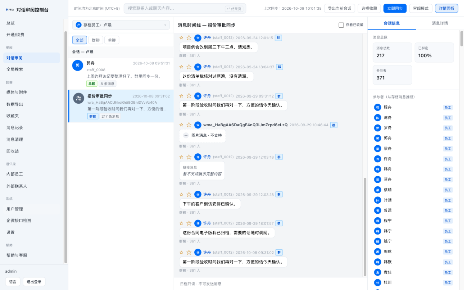Viewport: 464px width, 290px height.
Task: Open 媒体与附件 in the sidebar
Action: pyautogui.click(x=32, y=92)
